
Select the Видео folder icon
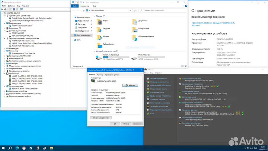click(99, 22)
